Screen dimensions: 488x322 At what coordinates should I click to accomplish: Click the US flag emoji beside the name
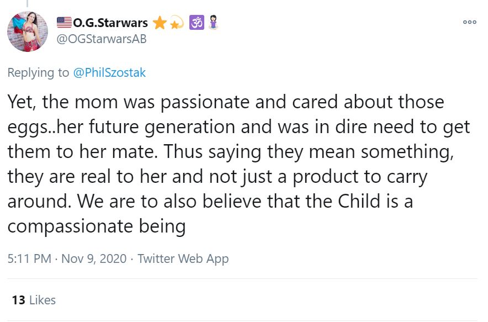point(65,23)
